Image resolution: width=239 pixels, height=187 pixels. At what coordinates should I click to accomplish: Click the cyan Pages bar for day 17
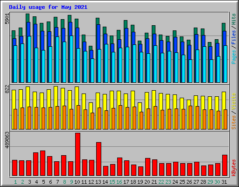click(127, 65)
